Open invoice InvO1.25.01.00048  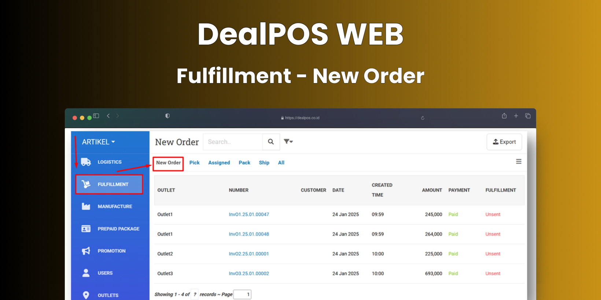(x=249, y=234)
